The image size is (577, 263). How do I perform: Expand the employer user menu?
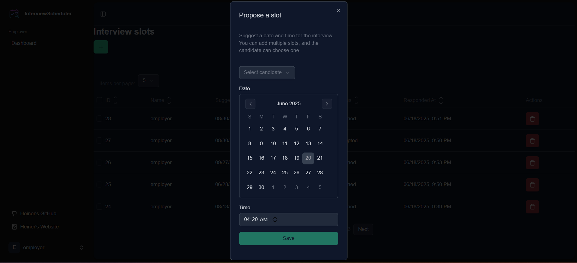click(47, 248)
